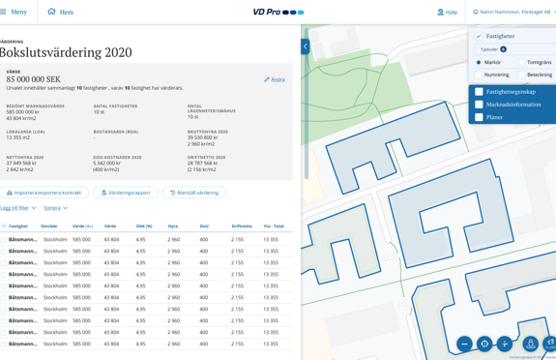The width and height of the screenshot is (556, 360).
Task: Select the Tomtgräns radio button
Action: 521,63
